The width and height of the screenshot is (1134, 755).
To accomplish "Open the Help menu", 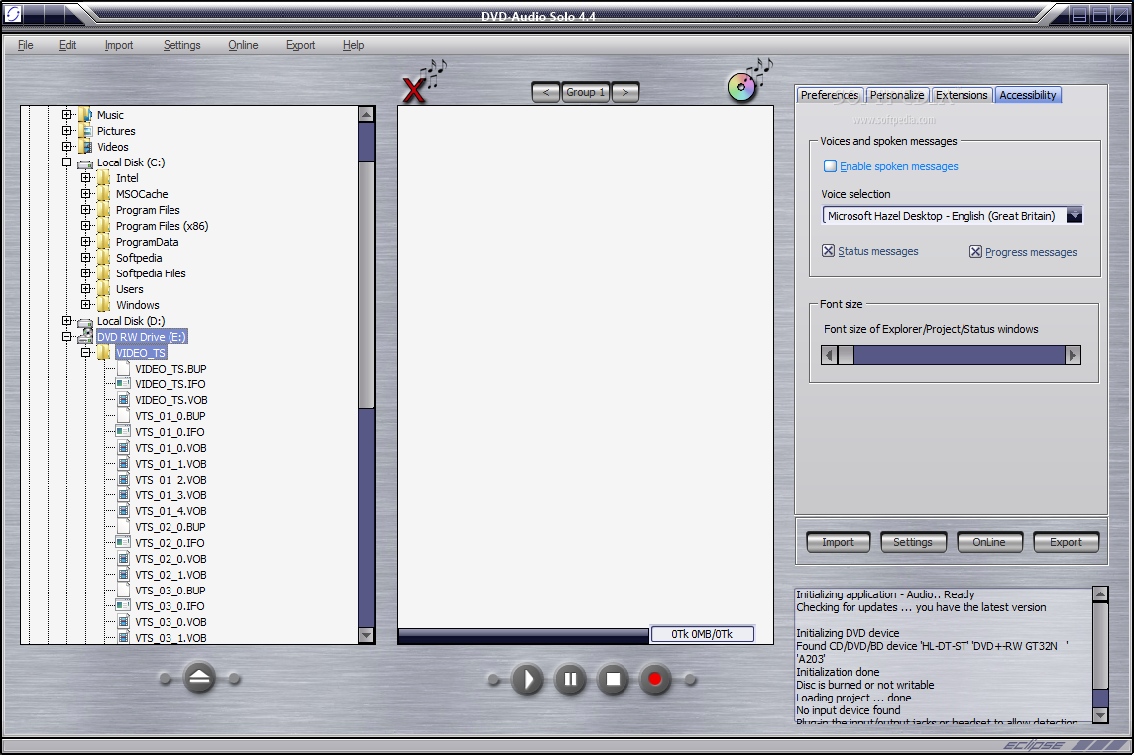I will tap(353, 45).
